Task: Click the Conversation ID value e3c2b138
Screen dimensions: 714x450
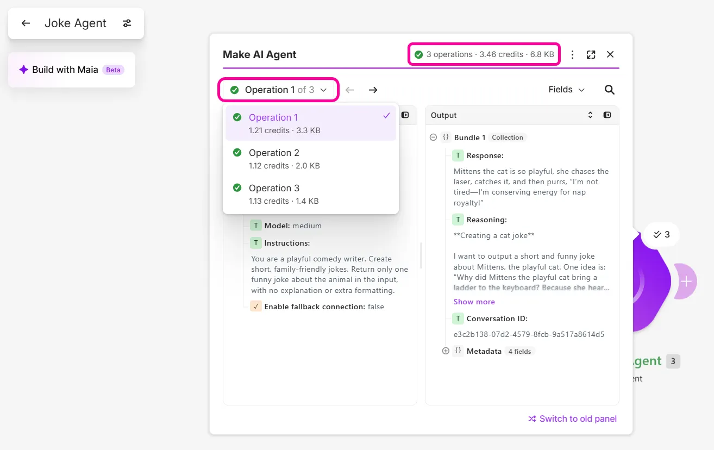Action: point(529,335)
